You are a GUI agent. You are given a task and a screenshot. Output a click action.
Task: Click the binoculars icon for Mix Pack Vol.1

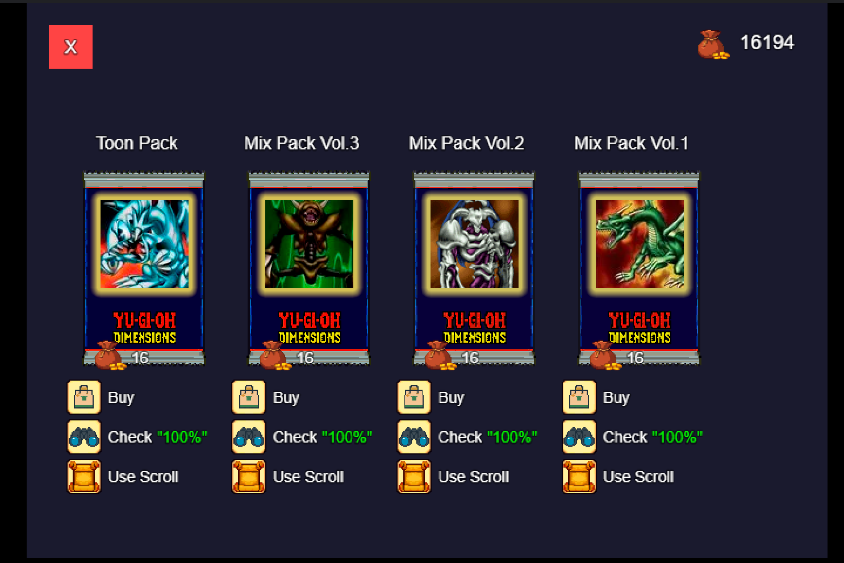point(579,437)
